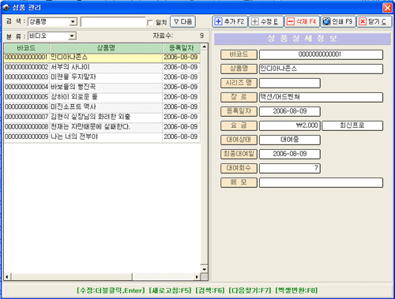
Task: Select the row 인디아나존스
Action: pyautogui.click(x=102, y=58)
